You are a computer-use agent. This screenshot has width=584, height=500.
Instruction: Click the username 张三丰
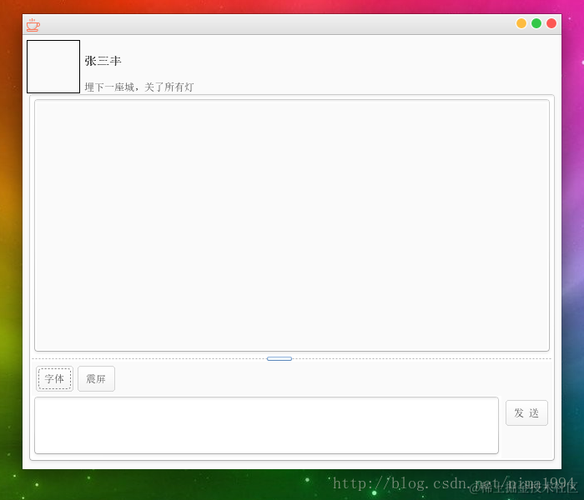coord(103,61)
